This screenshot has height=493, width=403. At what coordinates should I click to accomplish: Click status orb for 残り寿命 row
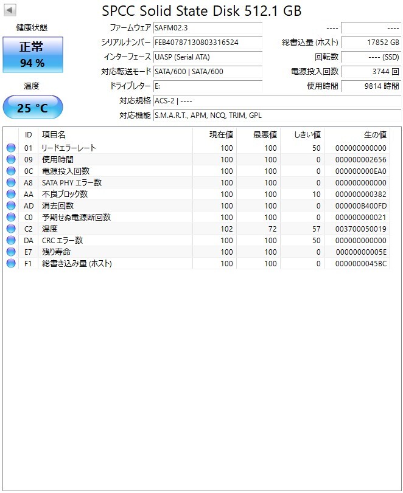(11, 252)
